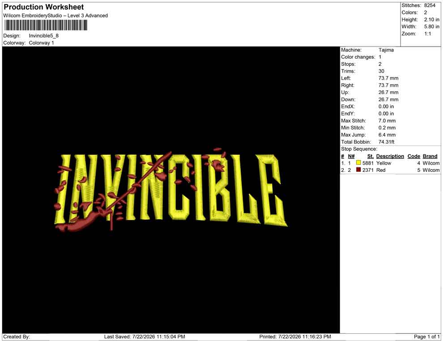Viewport: 443px width, 341px height.
Task: Click the Min Stitch value '0.2 mm'
Action: tap(387, 128)
